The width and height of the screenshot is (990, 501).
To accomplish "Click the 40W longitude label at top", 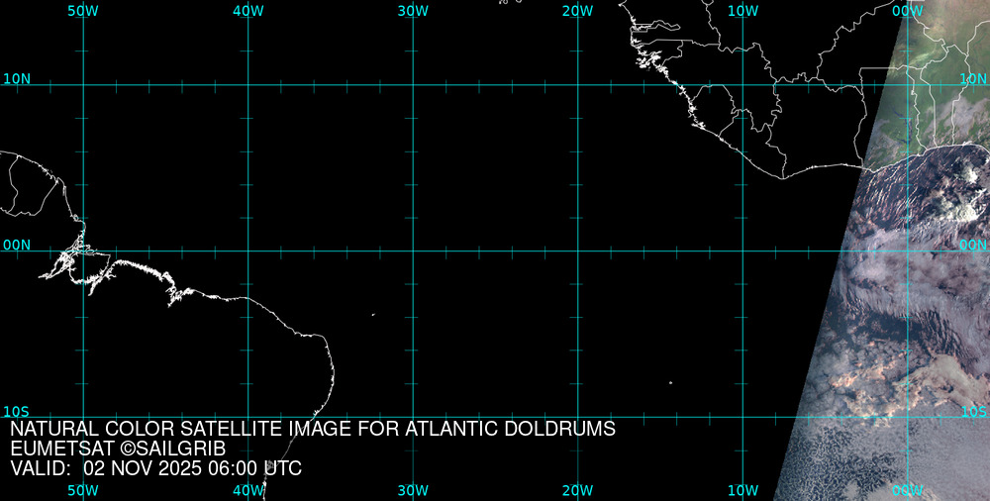I will tap(247, 10).
